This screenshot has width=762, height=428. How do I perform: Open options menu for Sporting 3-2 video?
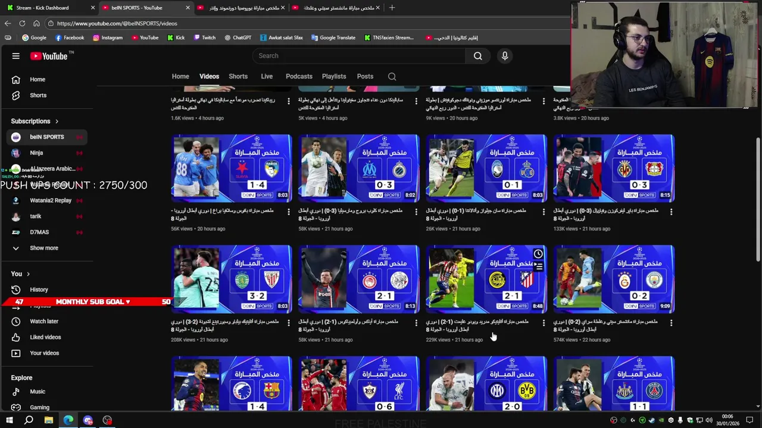tap(289, 323)
